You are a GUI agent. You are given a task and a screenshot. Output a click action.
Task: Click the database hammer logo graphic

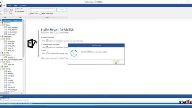pos(32,43)
